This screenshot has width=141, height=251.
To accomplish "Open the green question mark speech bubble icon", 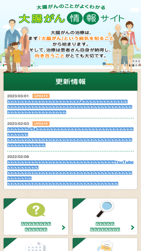I will (36, 210).
